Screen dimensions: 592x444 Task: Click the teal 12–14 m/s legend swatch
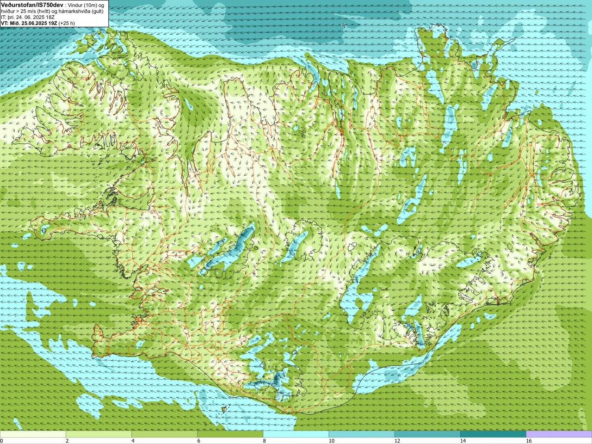click(x=427, y=434)
